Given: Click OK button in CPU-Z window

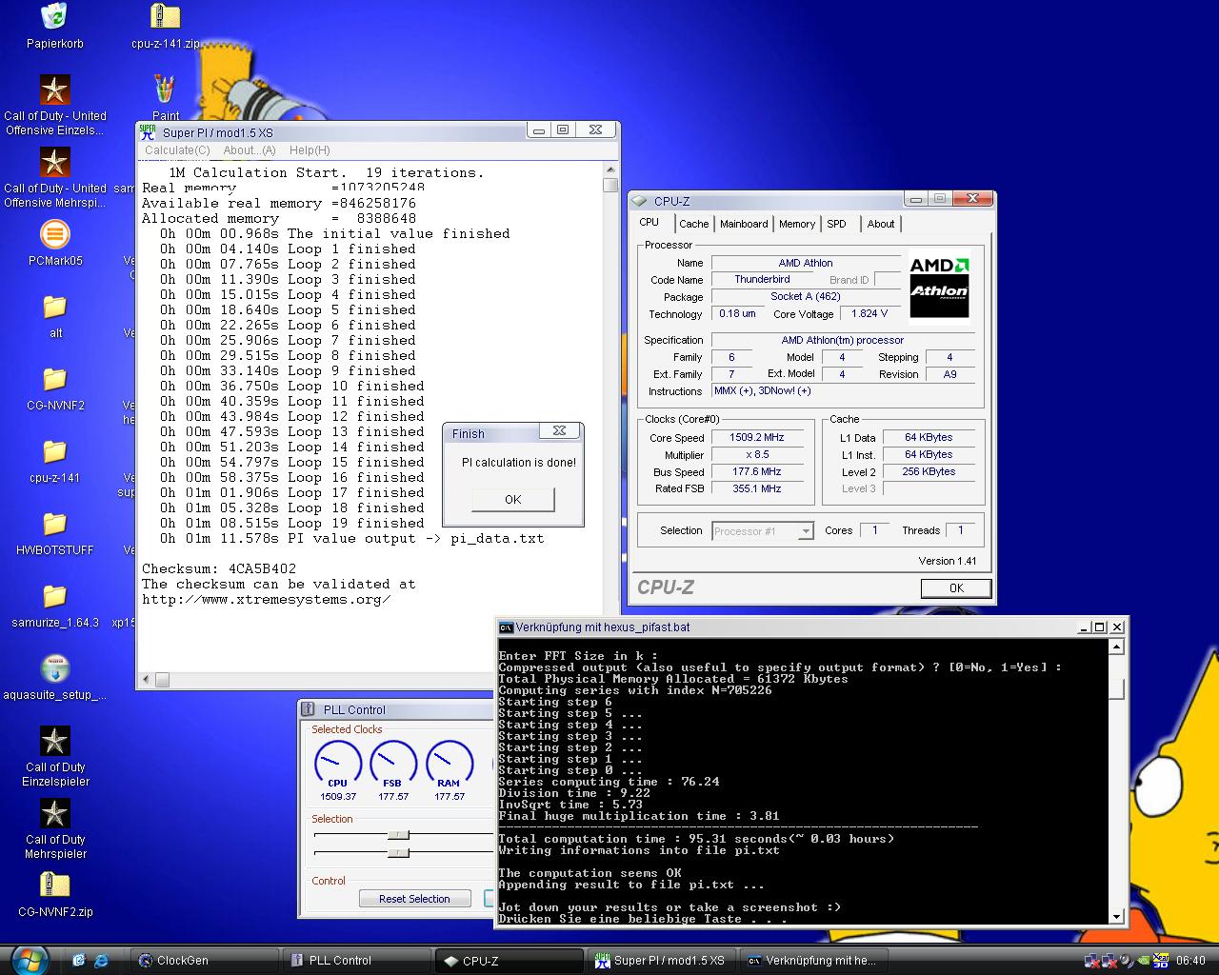Looking at the screenshot, I should (x=956, y=588).
